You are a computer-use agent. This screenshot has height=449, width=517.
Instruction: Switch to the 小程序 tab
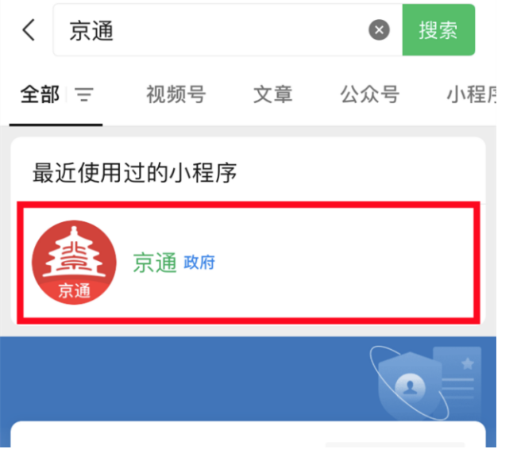[x=472, y=94]
